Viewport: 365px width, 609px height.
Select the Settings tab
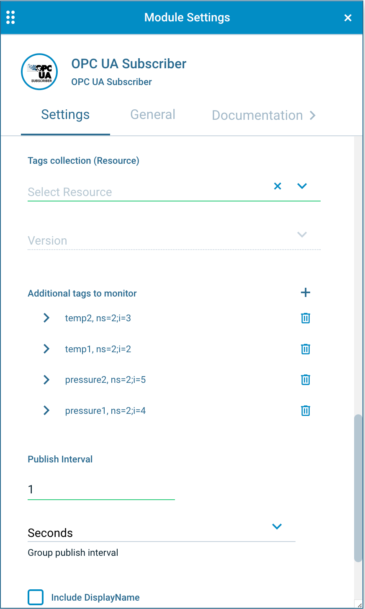[x=65, y=114]
